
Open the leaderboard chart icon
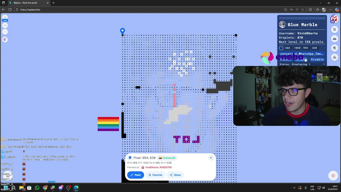[335, 57]
